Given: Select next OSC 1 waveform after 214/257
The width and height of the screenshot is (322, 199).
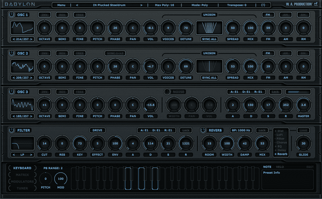Looking at the screenshot, I should click(31, 39).
